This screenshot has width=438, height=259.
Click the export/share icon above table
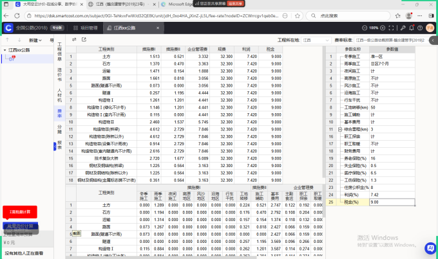tap(83, 39)
